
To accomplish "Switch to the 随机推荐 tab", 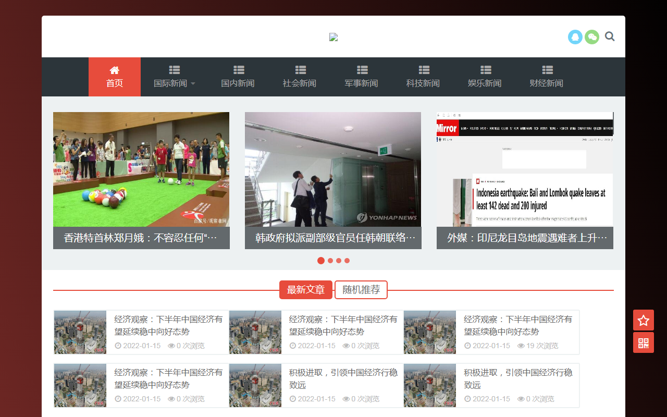I will coord(361,290).
